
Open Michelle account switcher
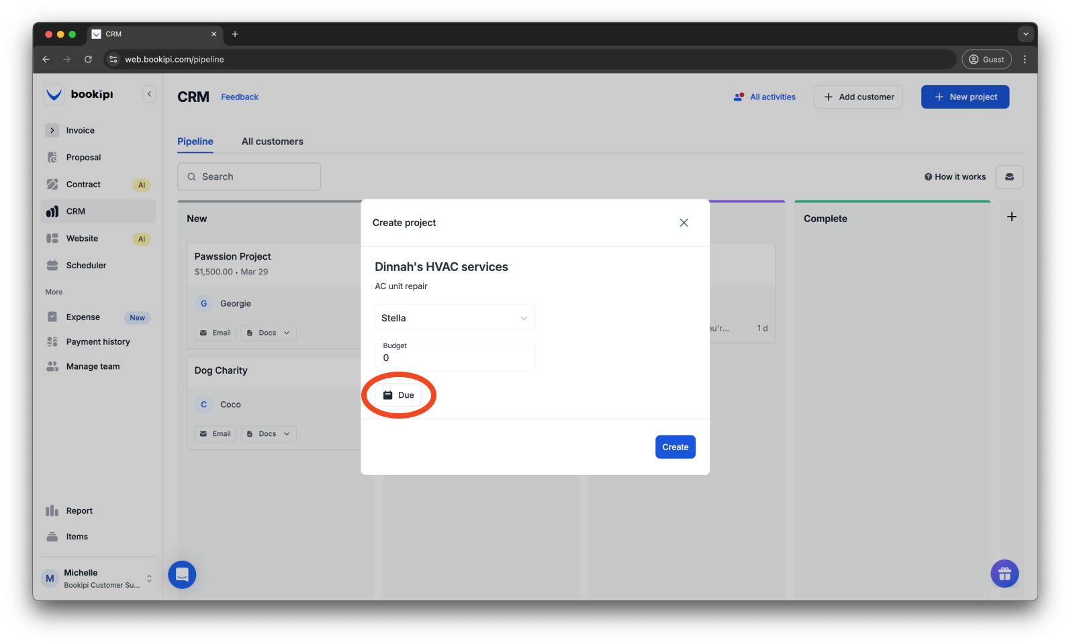pos(98,578)
